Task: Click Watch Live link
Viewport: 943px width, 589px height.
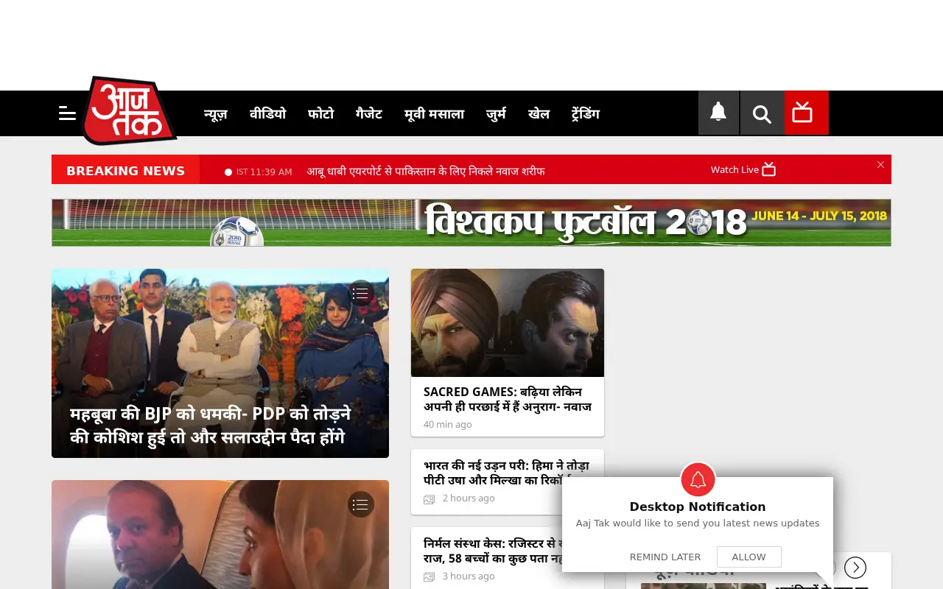Action: coord(735,169)
